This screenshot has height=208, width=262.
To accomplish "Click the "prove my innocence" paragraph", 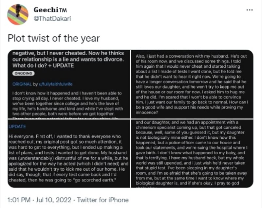I will [192, 84].
